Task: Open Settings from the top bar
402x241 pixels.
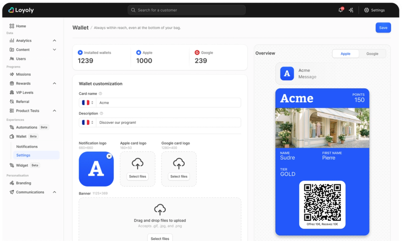Action: [374, 10]
